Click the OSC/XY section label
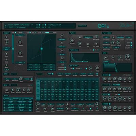Image resolution: width=136 pixels, height=136 pixels. 7,33
